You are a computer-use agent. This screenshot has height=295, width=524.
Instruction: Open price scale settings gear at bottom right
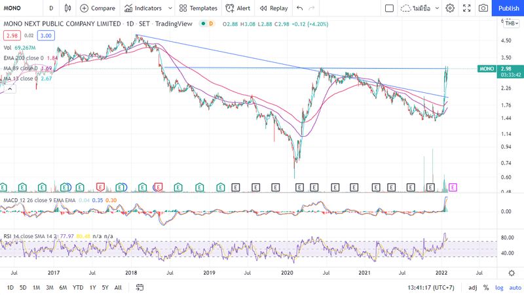click(512, 273)
